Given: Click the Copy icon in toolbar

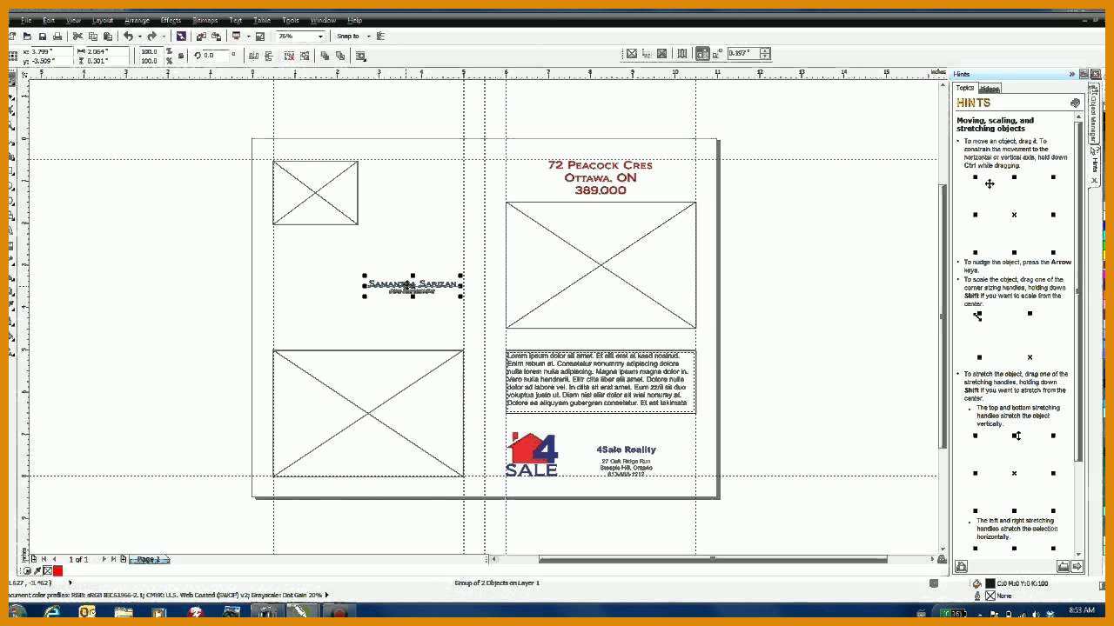Looking at the screenshot, I should coord(92,37).
